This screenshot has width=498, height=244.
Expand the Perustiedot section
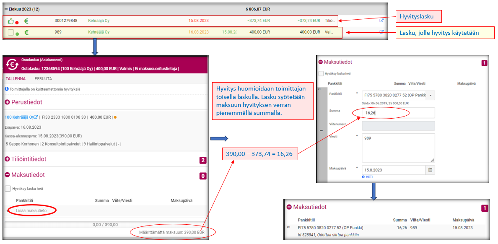pyautogui.click(x=8, y=102)
